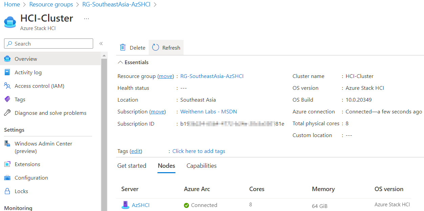This screenshot has height=211, width=424.
Task: Click the Extensions icon in sidebar
Action: click(x=7, y=164)
